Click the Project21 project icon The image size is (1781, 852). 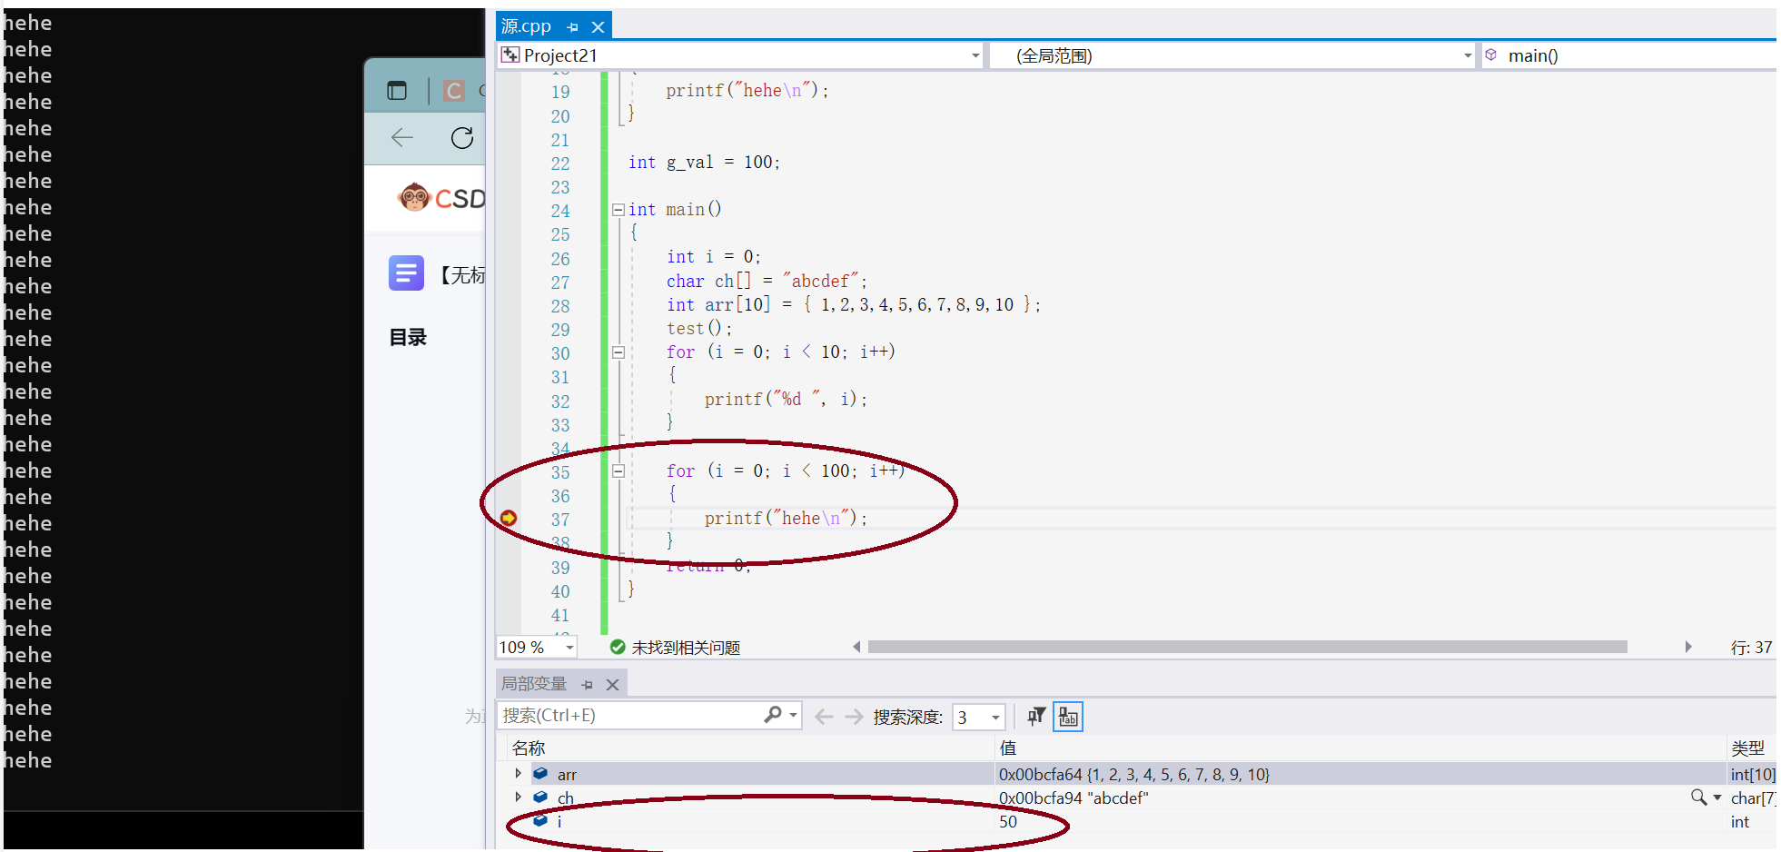click(x=510, y=55)
